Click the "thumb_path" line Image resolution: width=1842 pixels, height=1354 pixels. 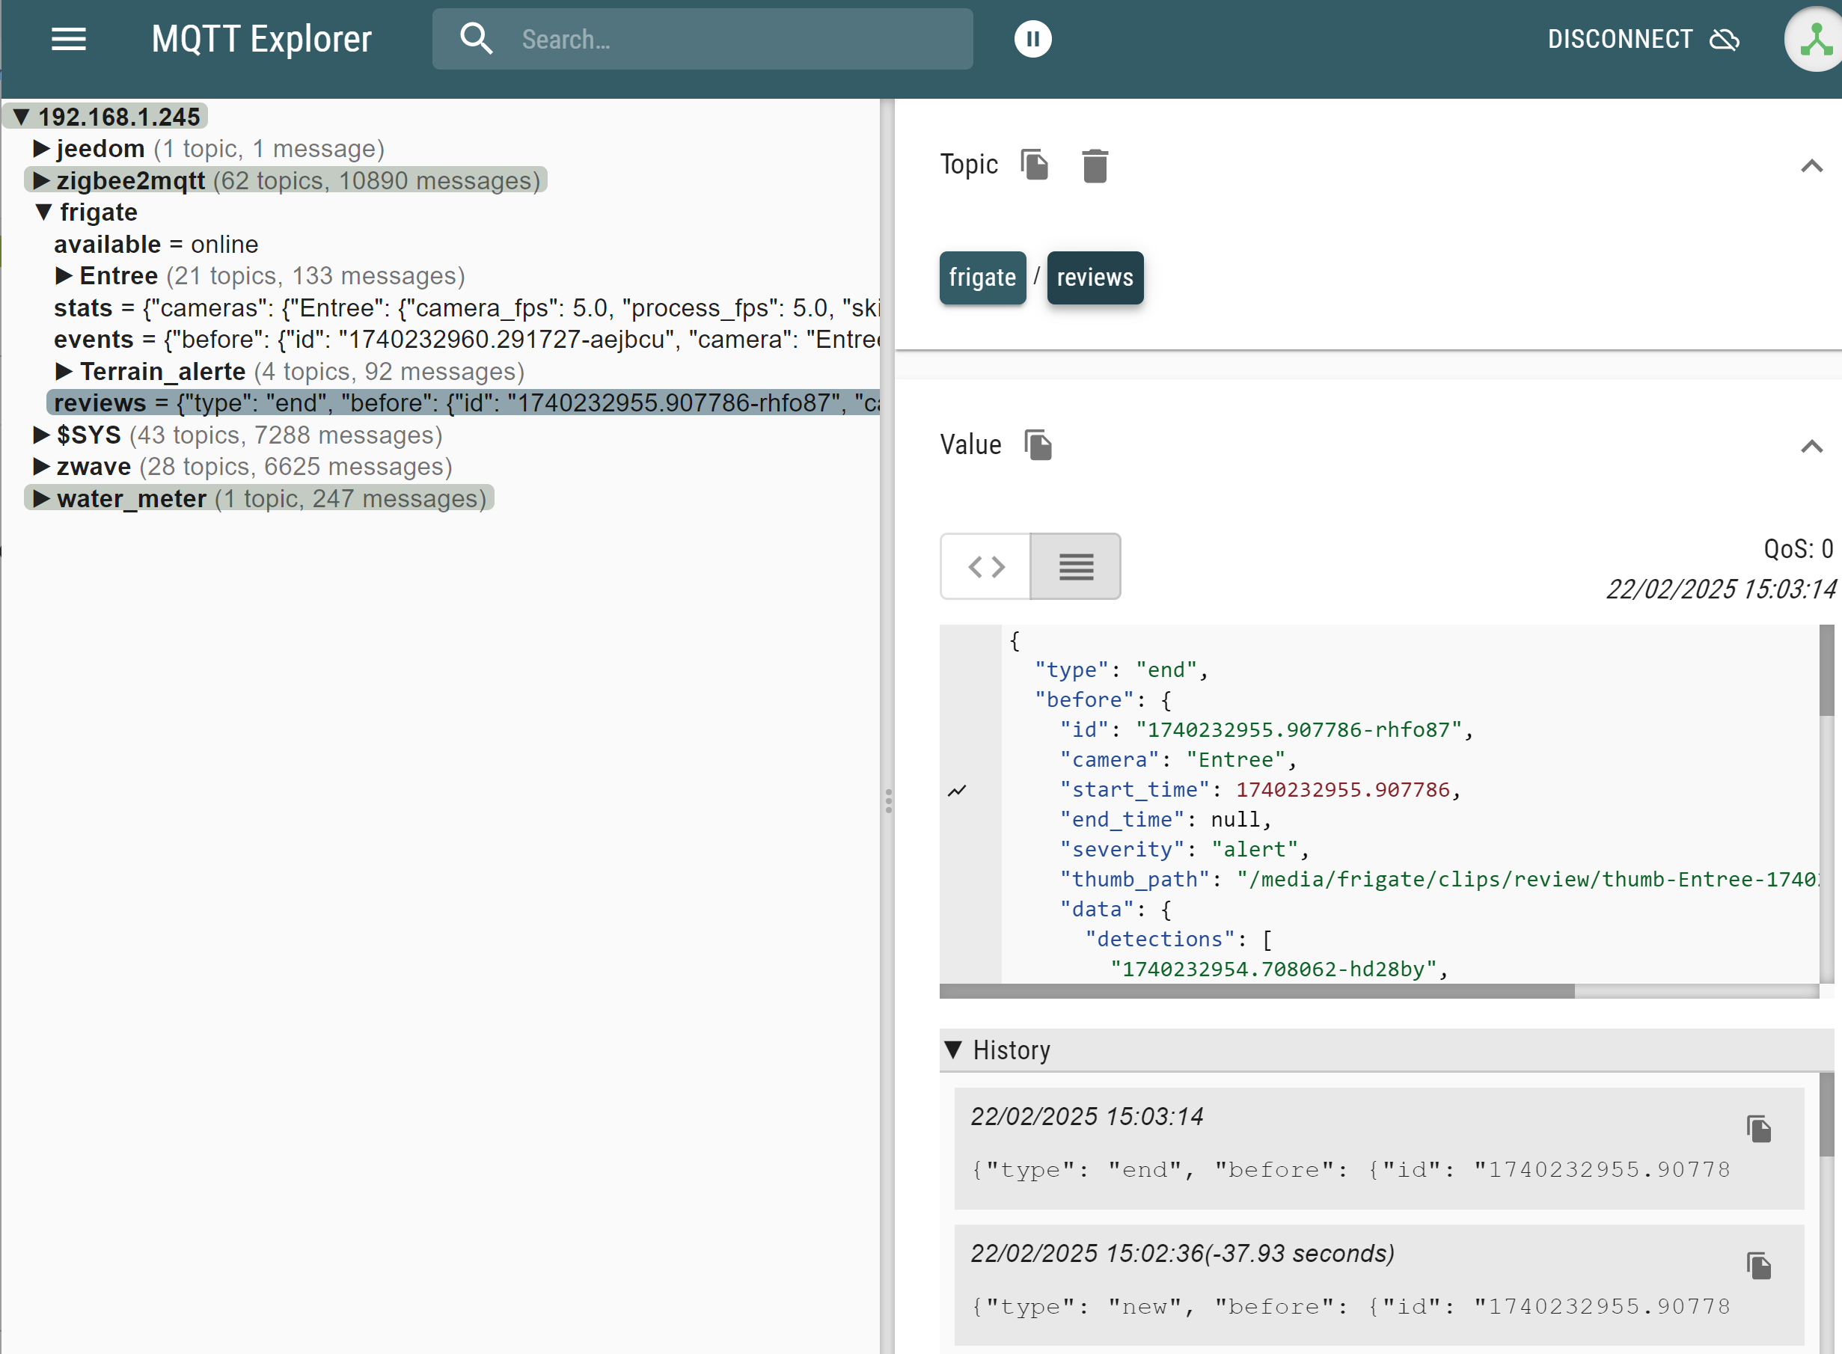click(x=1438, y=880)
